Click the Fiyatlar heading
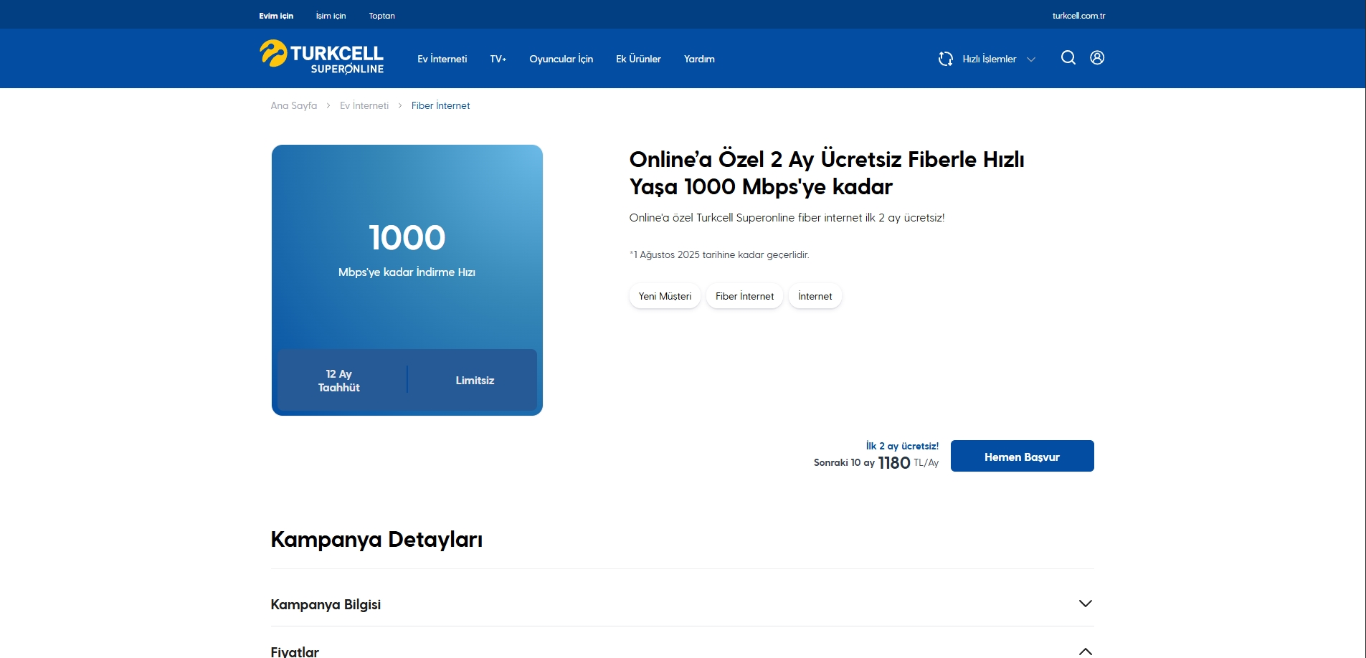 tap(295, 652)
